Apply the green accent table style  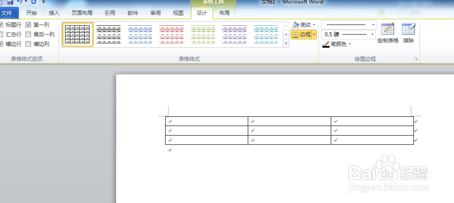pos(203,35)
